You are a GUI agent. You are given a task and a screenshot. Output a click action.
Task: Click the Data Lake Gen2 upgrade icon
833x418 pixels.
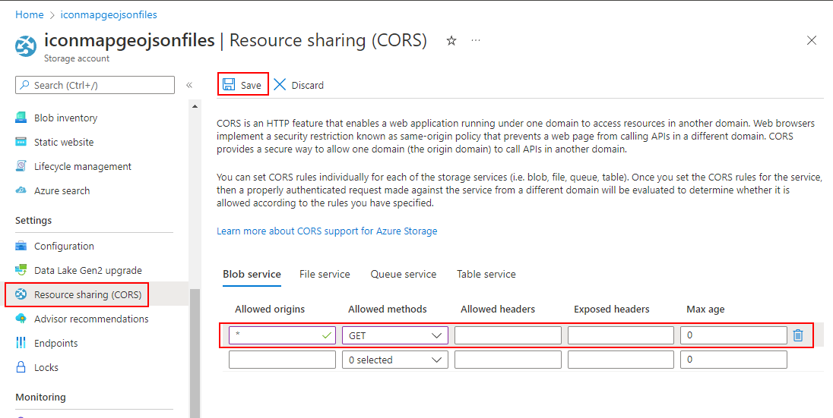pos(21,271)
